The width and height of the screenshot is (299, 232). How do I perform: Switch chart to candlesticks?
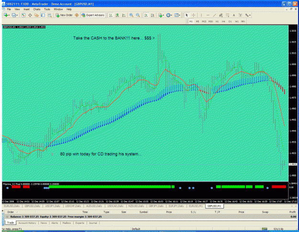(x=117, y=15)
